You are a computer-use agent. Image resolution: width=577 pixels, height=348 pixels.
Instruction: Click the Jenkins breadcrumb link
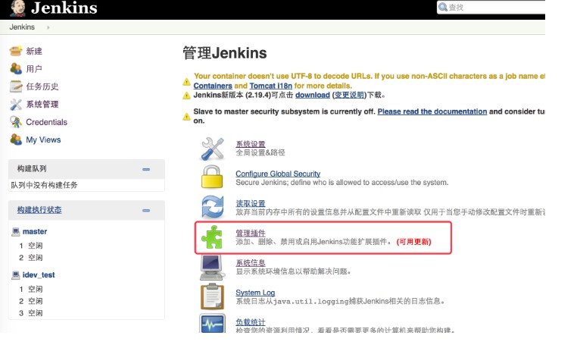coord(22,27)
